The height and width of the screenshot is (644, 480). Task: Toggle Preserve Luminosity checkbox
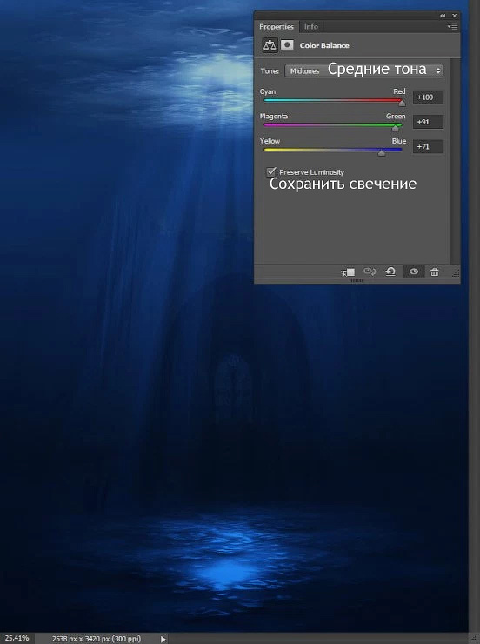pos(271,171)
